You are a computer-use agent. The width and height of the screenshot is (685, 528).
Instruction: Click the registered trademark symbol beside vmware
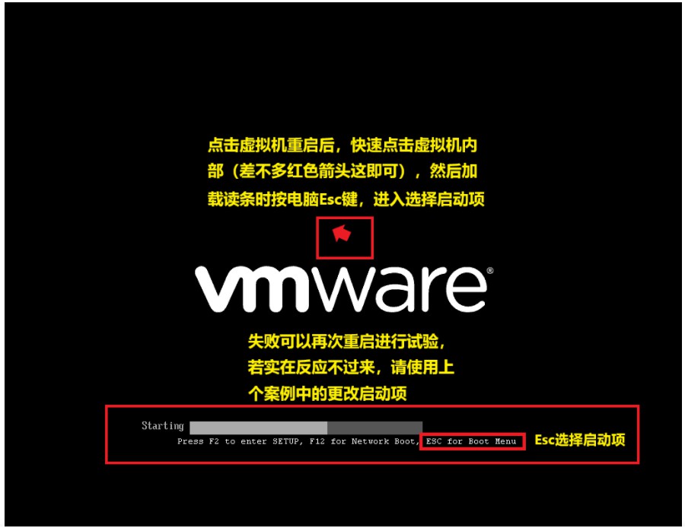pos(489,271)
